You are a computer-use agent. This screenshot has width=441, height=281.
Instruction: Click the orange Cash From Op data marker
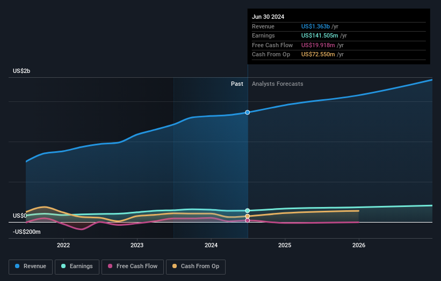click(248, 216)
